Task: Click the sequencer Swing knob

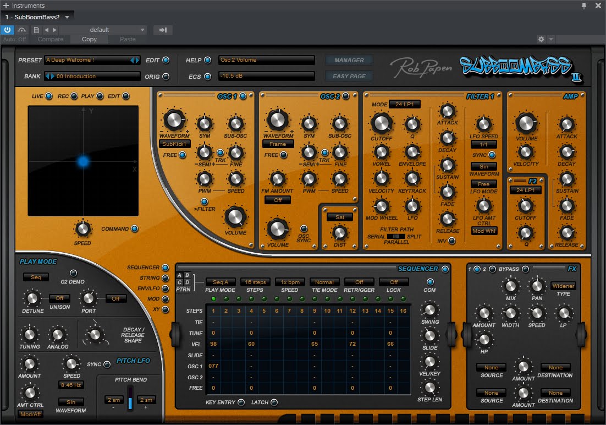Action: click(x=430, y=309)
